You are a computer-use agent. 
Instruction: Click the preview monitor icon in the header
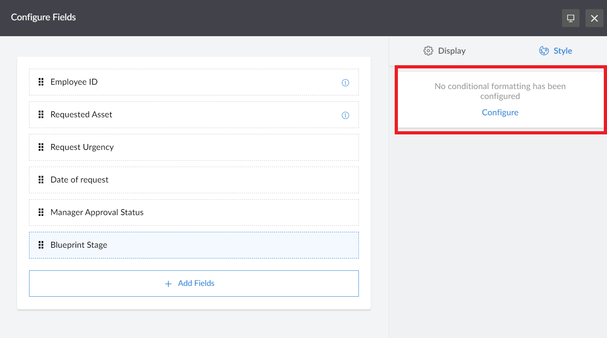(570, 18)
